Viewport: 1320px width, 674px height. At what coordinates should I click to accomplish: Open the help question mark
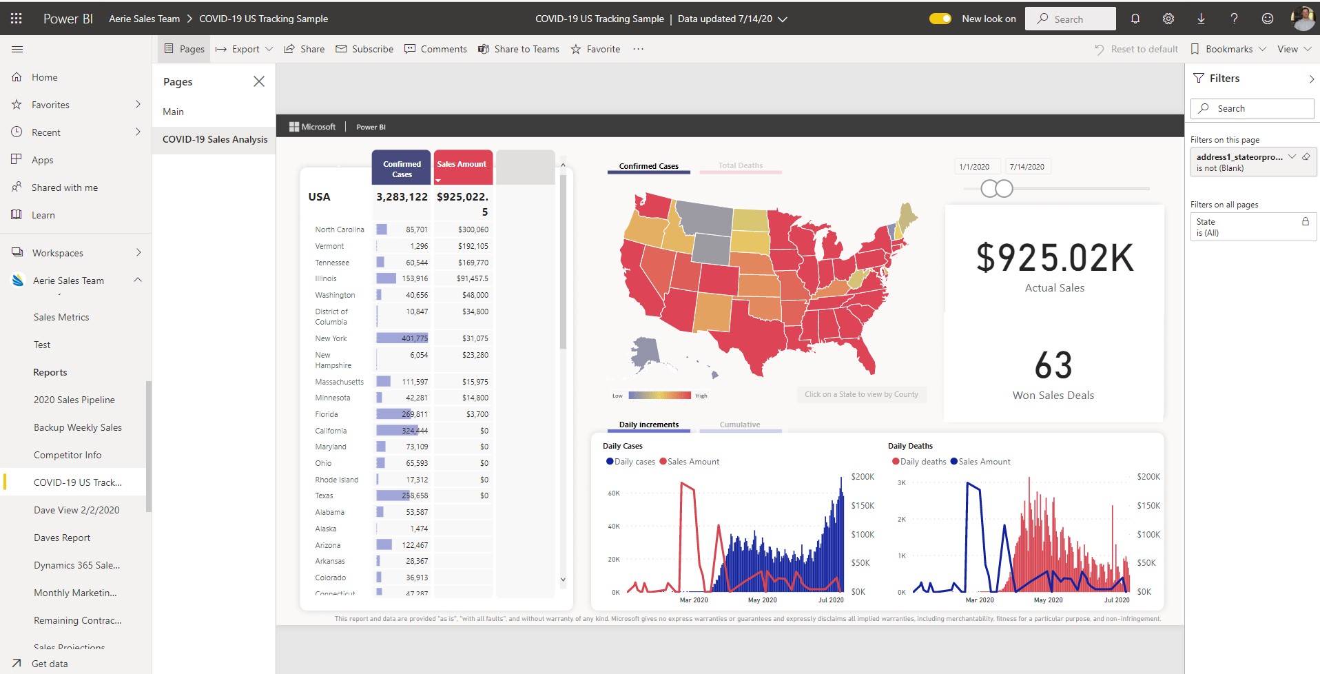point(1234,19)
